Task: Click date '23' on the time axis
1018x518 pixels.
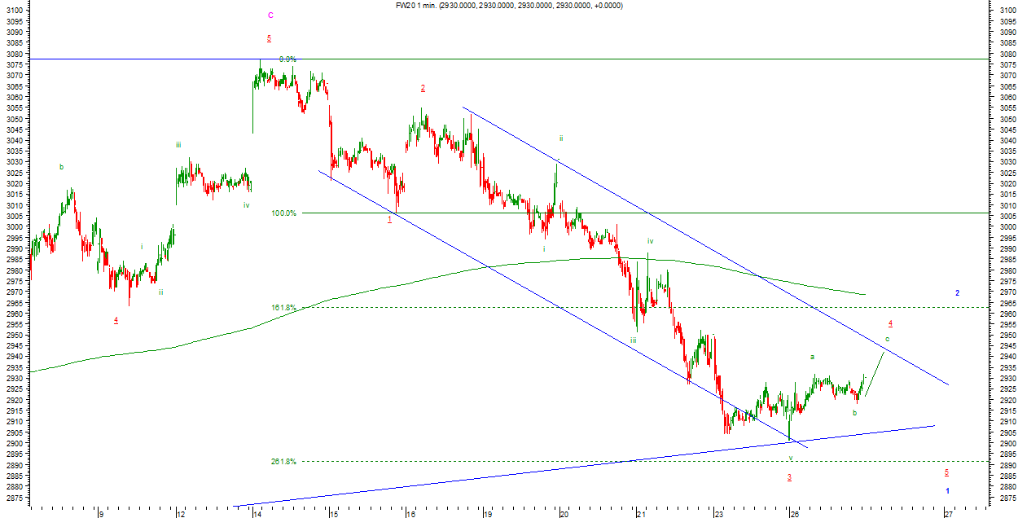Action: tap(718, 514)
